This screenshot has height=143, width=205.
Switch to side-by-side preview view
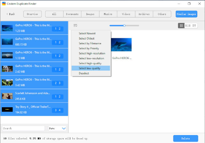pyautogui.click(x=188, y=26)
